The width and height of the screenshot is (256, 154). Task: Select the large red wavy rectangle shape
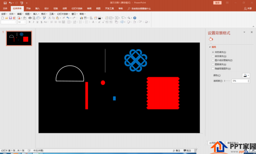click(x=163, y=93)
